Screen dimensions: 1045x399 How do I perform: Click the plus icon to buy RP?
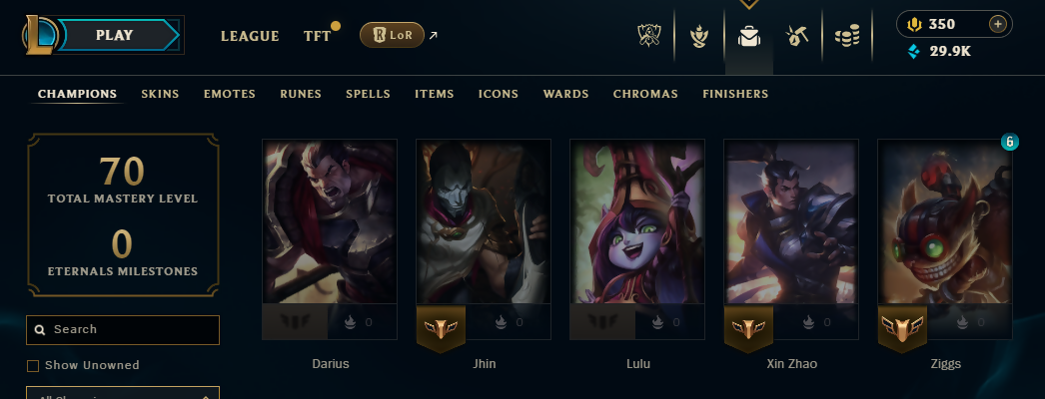pos(998,25)
